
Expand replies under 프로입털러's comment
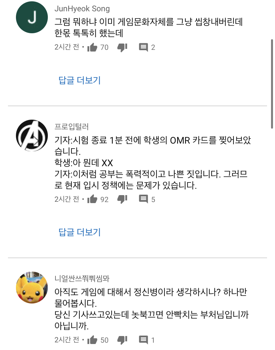point(80,232)
